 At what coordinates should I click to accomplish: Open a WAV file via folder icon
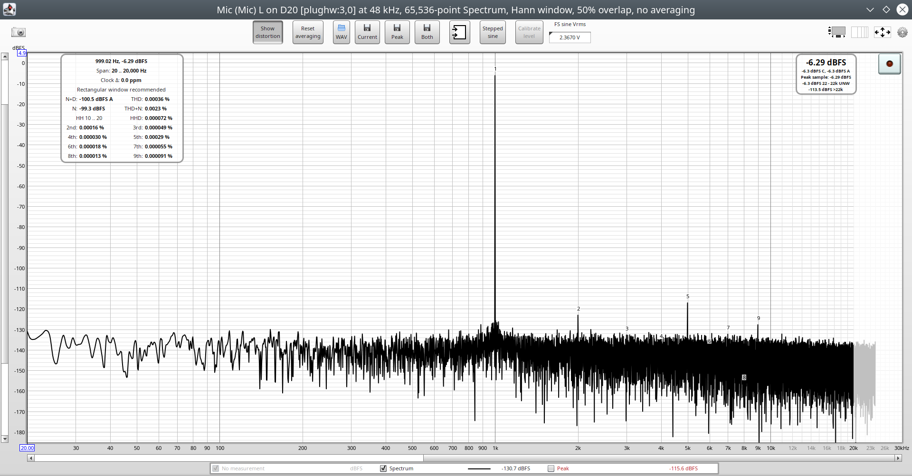tap(342, 32)
